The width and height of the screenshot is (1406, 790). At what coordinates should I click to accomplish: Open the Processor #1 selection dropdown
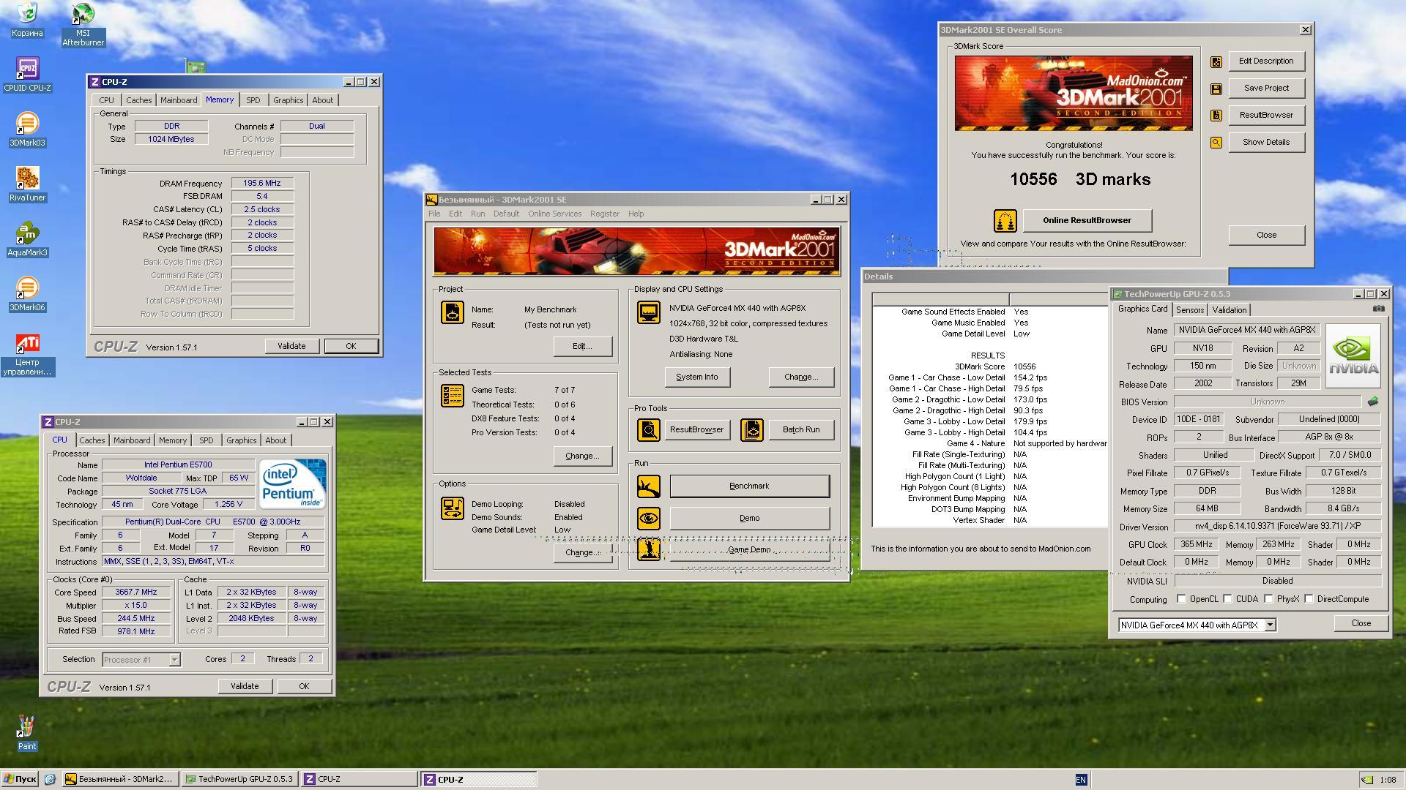click(174, 660)
